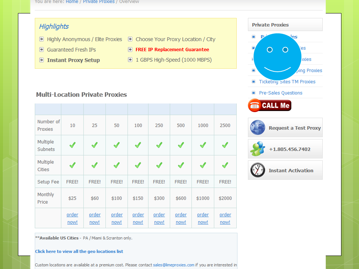The width and height of the screenshot is (359, 269).
Task: Click the +1.805.456.7402 phone number
Action: coord(289,149)
